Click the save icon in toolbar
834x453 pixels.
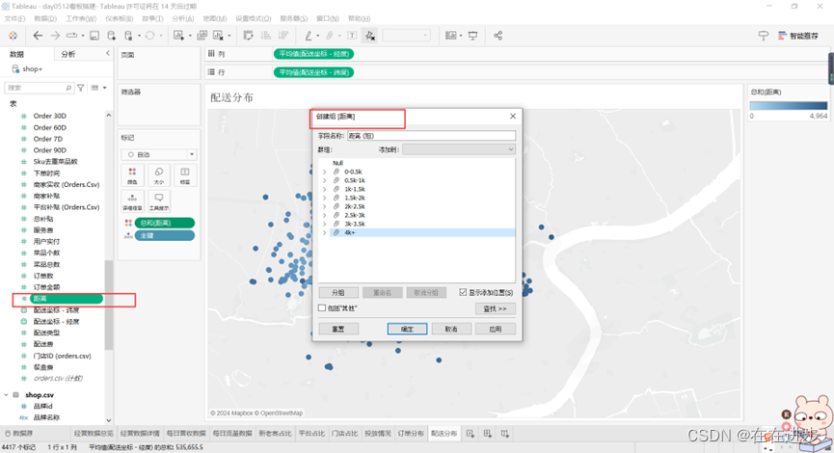94,36
